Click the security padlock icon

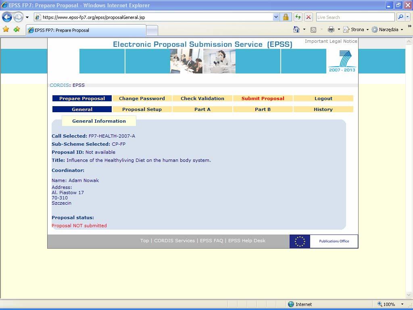[x=286, y=17]
